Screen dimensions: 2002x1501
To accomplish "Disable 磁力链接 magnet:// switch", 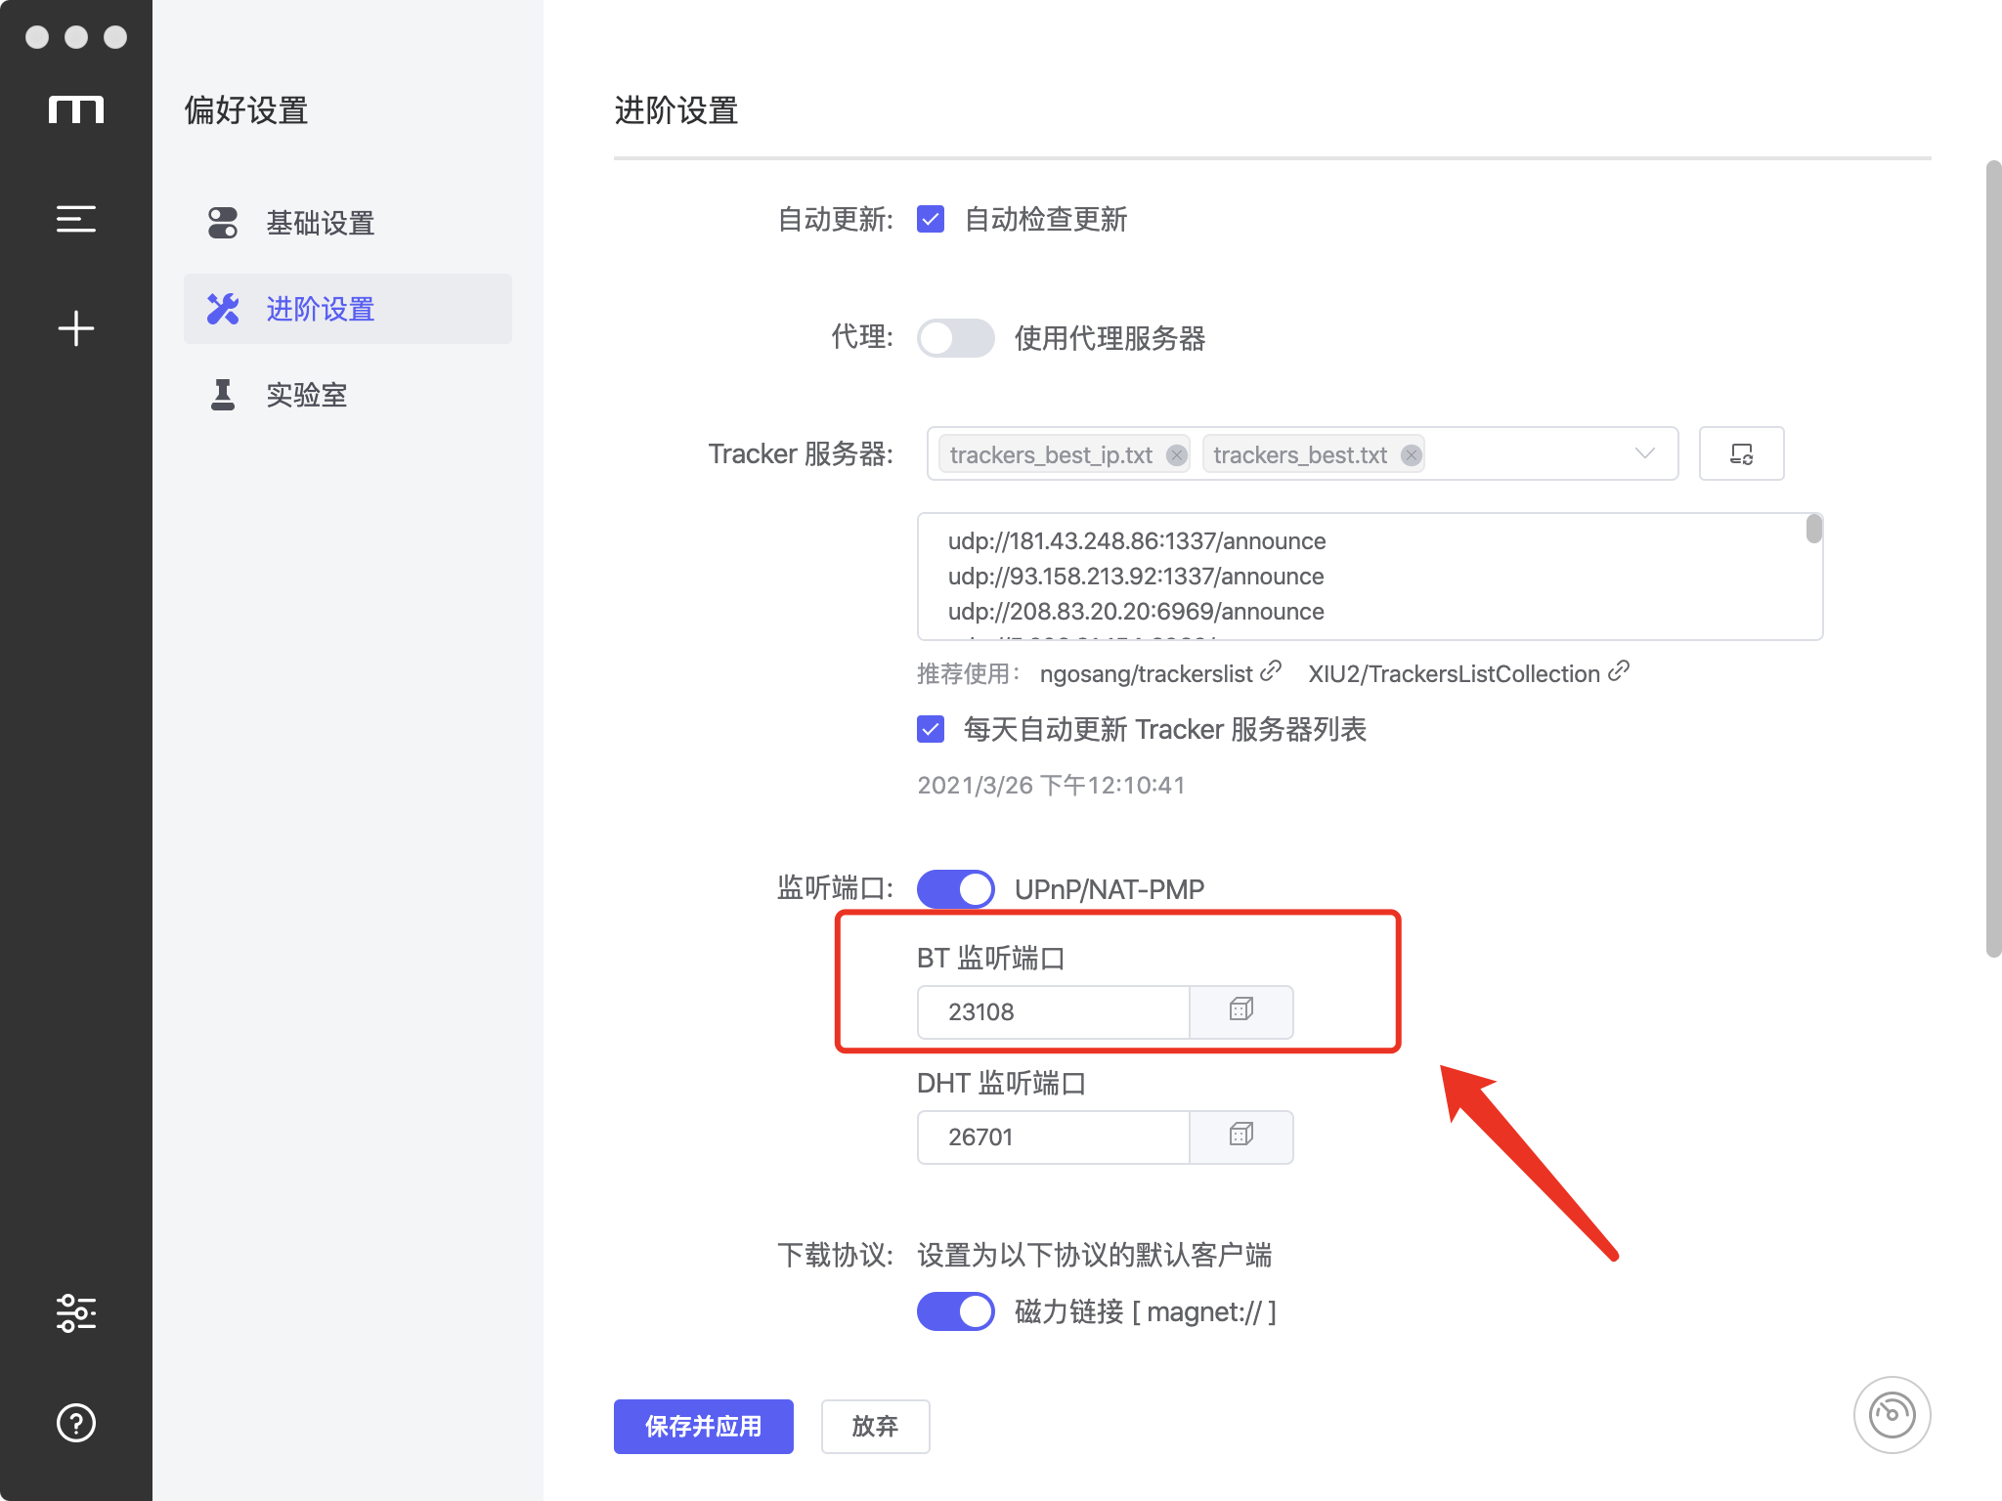I will coord(955,1311).
